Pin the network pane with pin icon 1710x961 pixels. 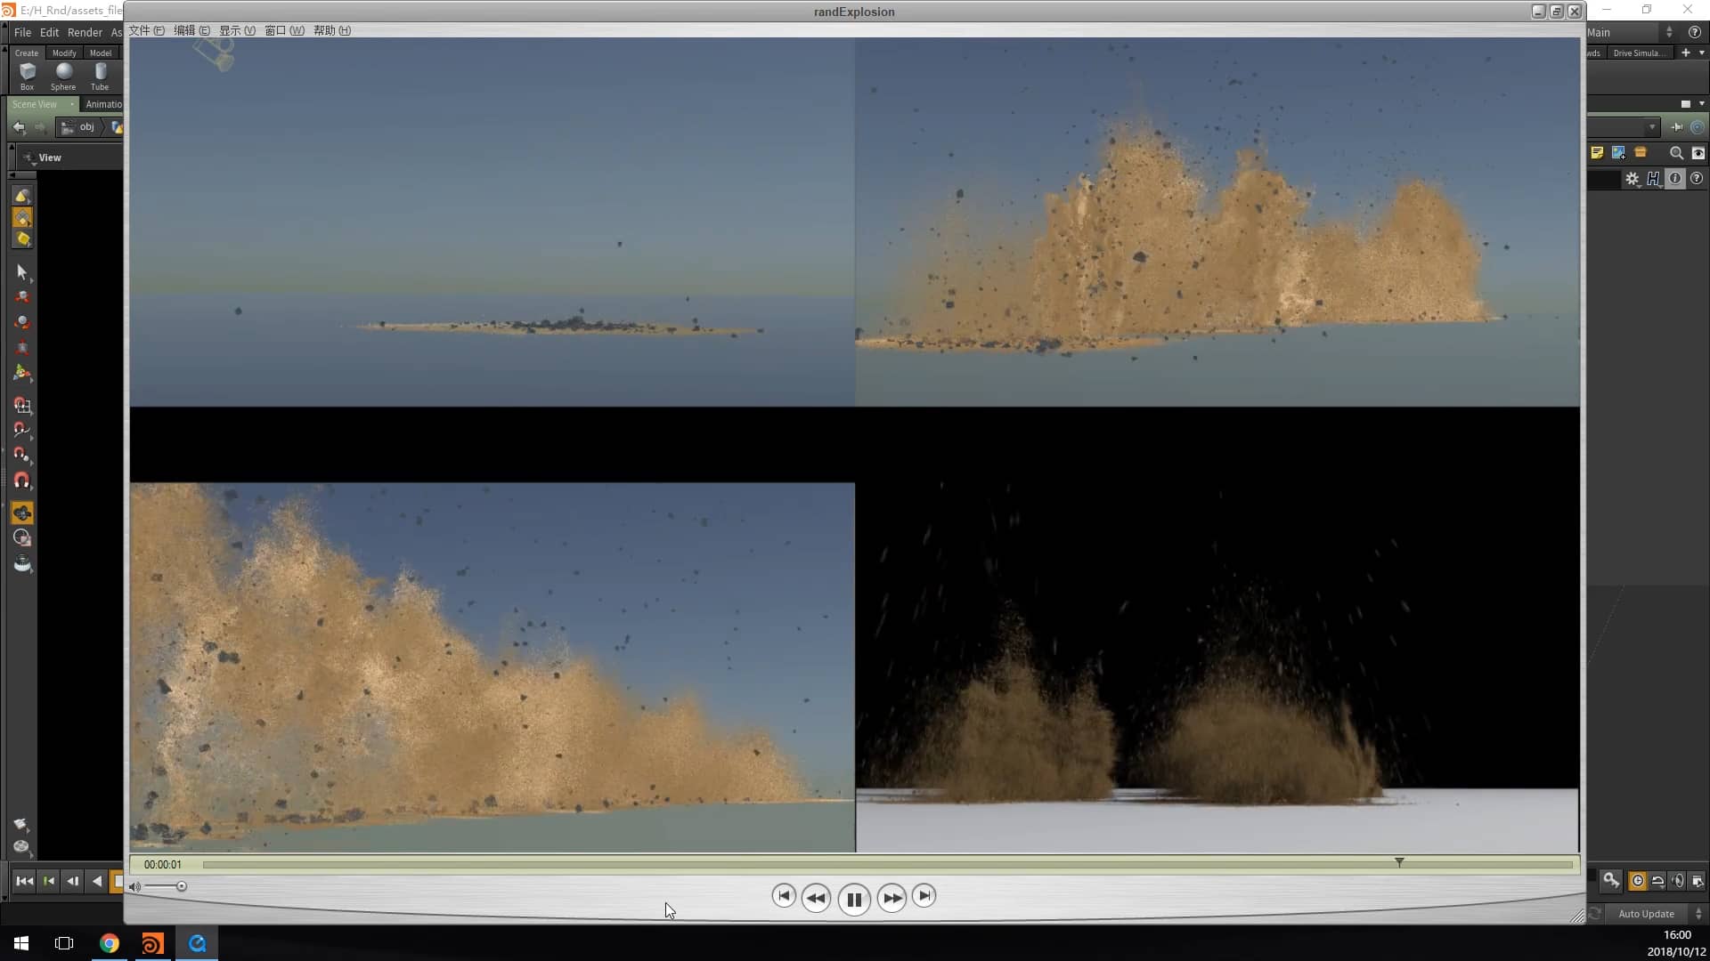1677,126
